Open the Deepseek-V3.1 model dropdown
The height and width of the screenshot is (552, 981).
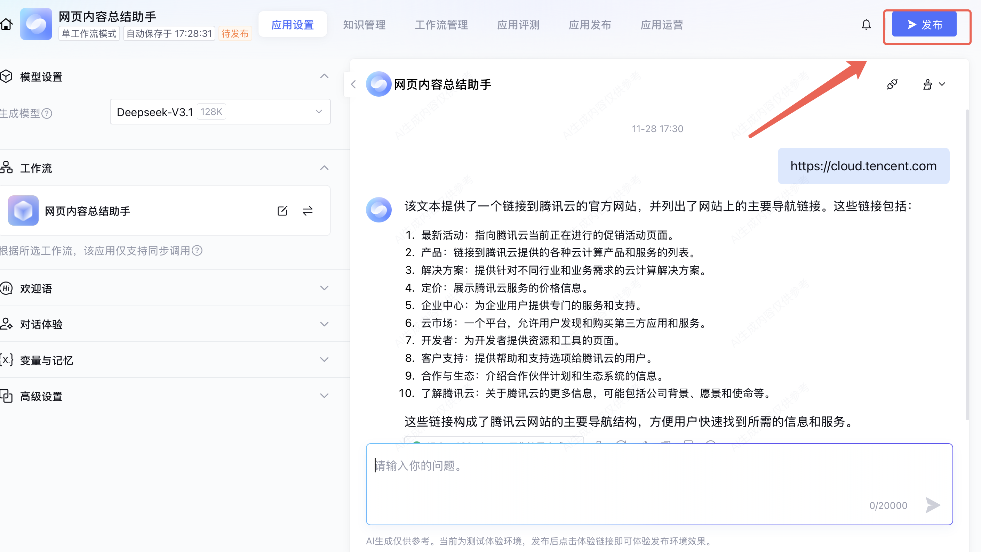coord(220,112)
